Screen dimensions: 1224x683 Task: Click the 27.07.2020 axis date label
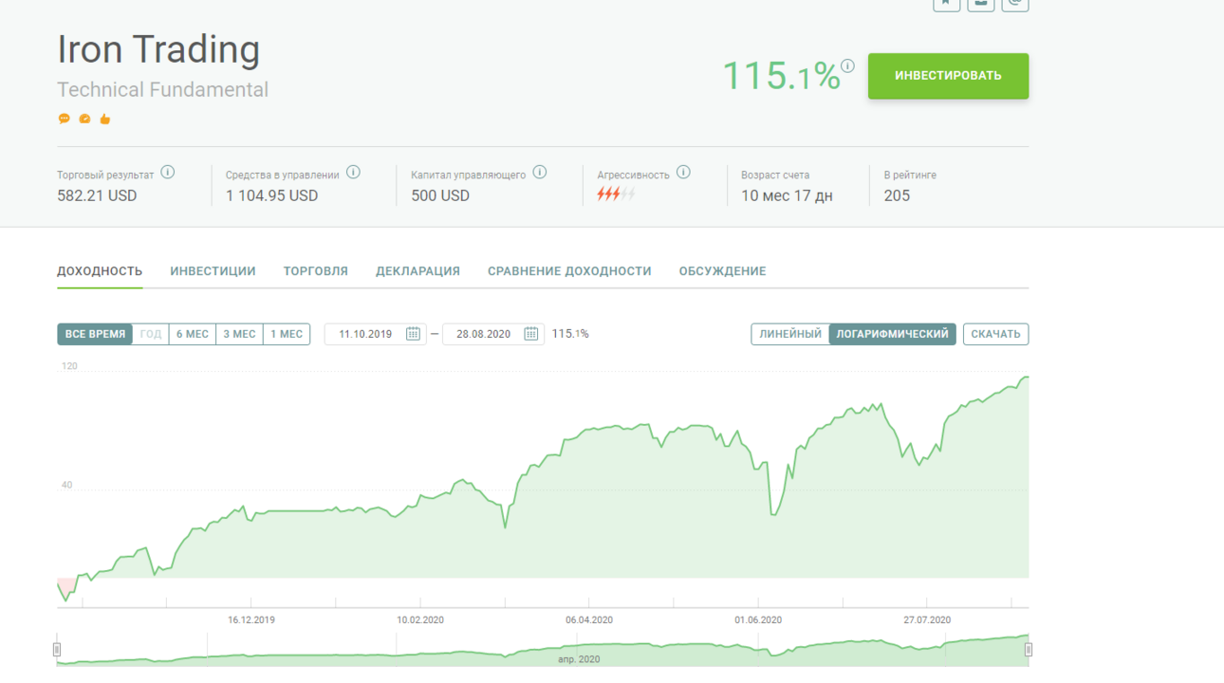point(927,619)
